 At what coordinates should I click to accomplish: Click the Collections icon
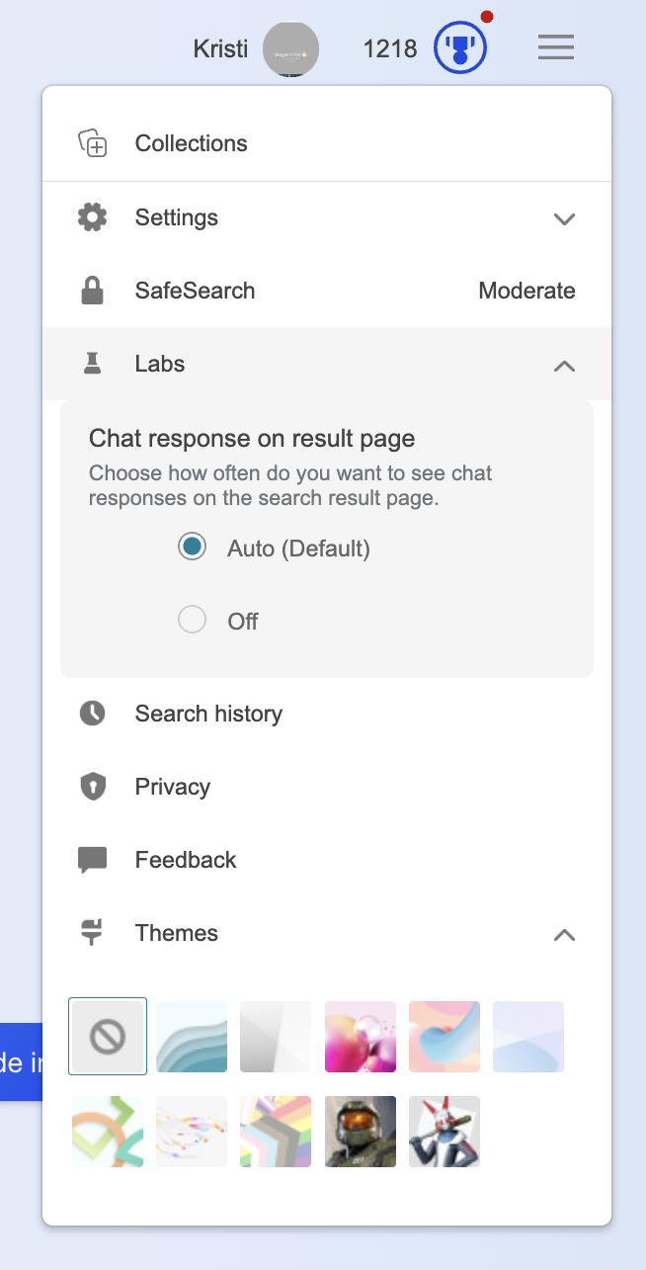[93, 143]
